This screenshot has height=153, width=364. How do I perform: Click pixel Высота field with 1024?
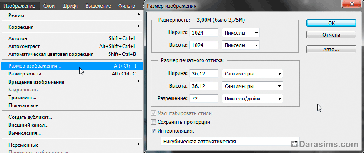204,45
